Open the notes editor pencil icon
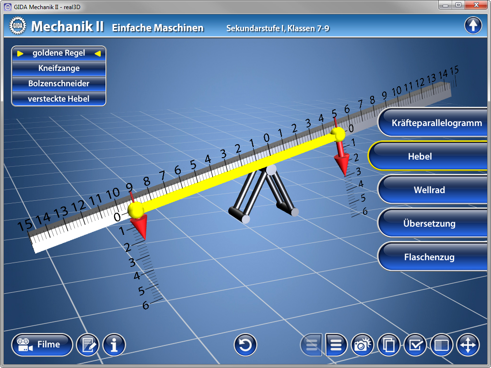 pyautogui.click(x=88, y=345)
